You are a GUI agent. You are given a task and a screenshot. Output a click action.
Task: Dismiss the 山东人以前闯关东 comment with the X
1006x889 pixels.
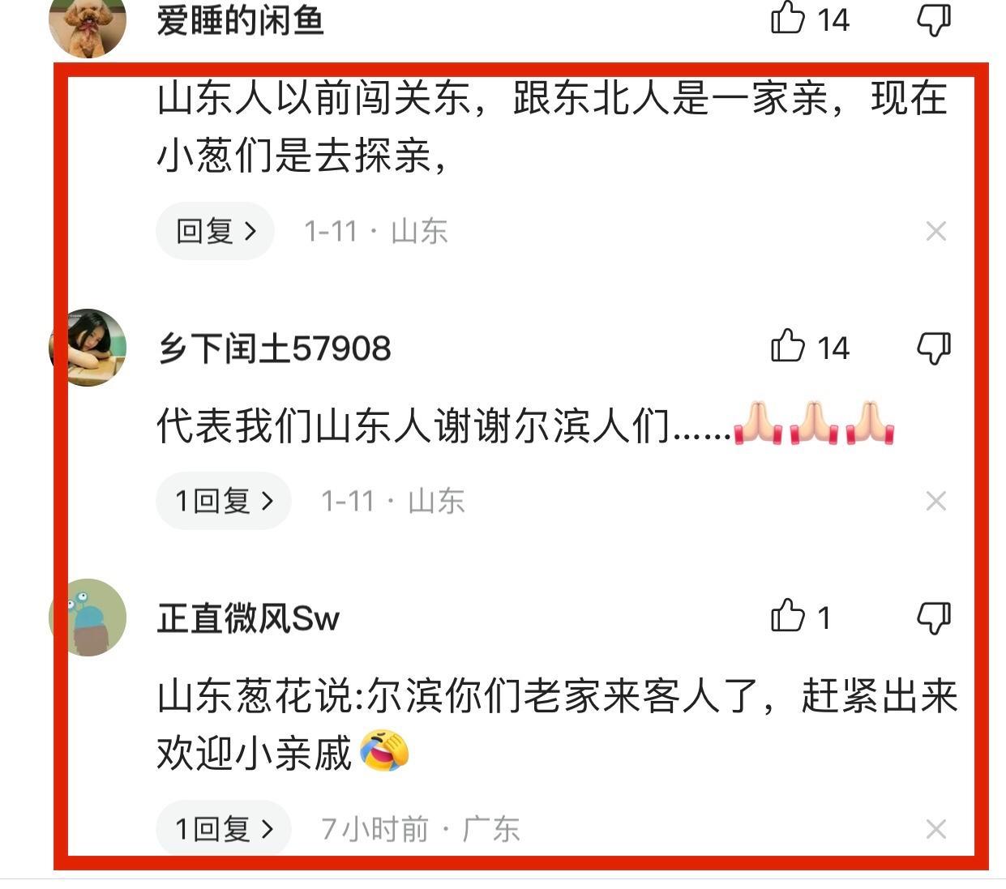935,232
